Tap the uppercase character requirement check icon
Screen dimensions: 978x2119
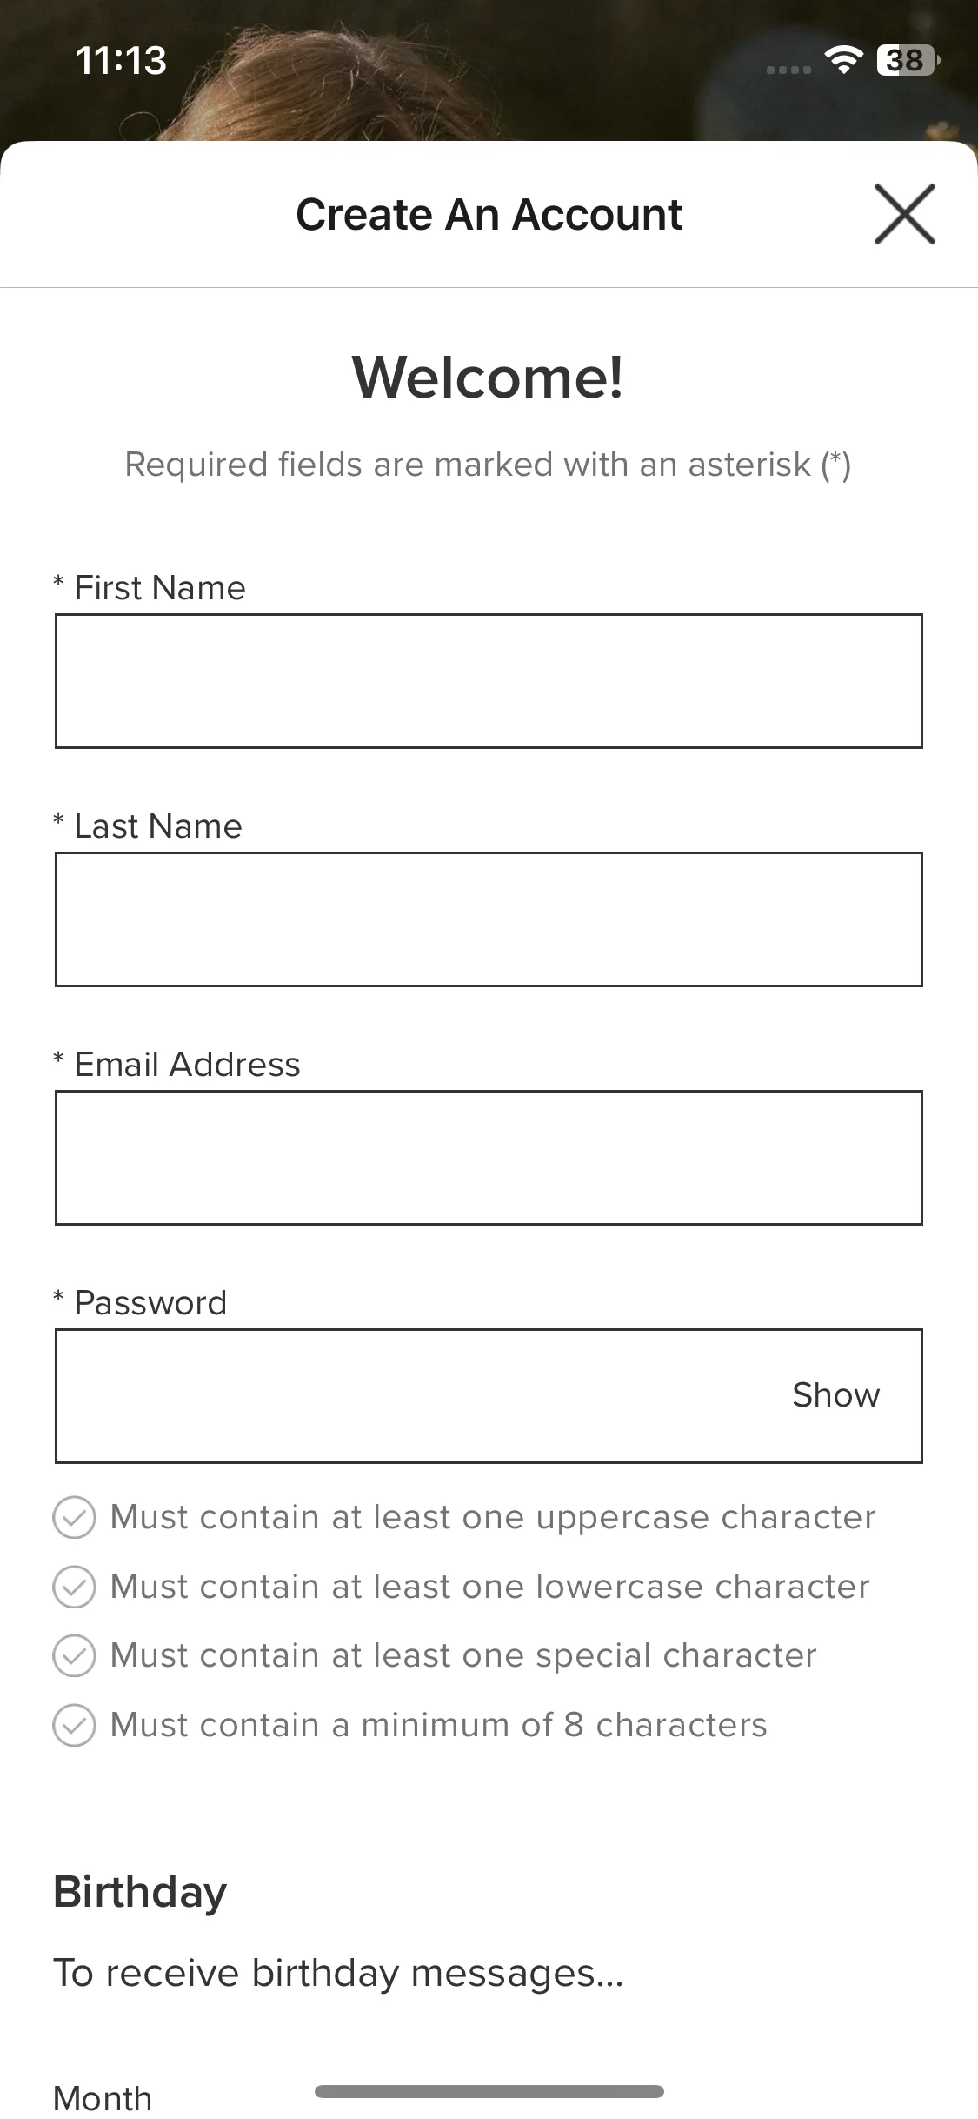(x=74, y=1517)
